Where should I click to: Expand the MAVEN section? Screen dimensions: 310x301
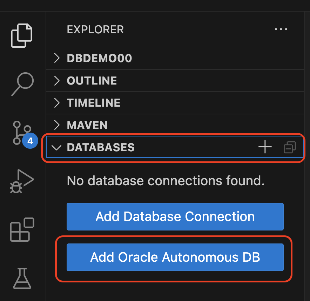tap(57, 125)
